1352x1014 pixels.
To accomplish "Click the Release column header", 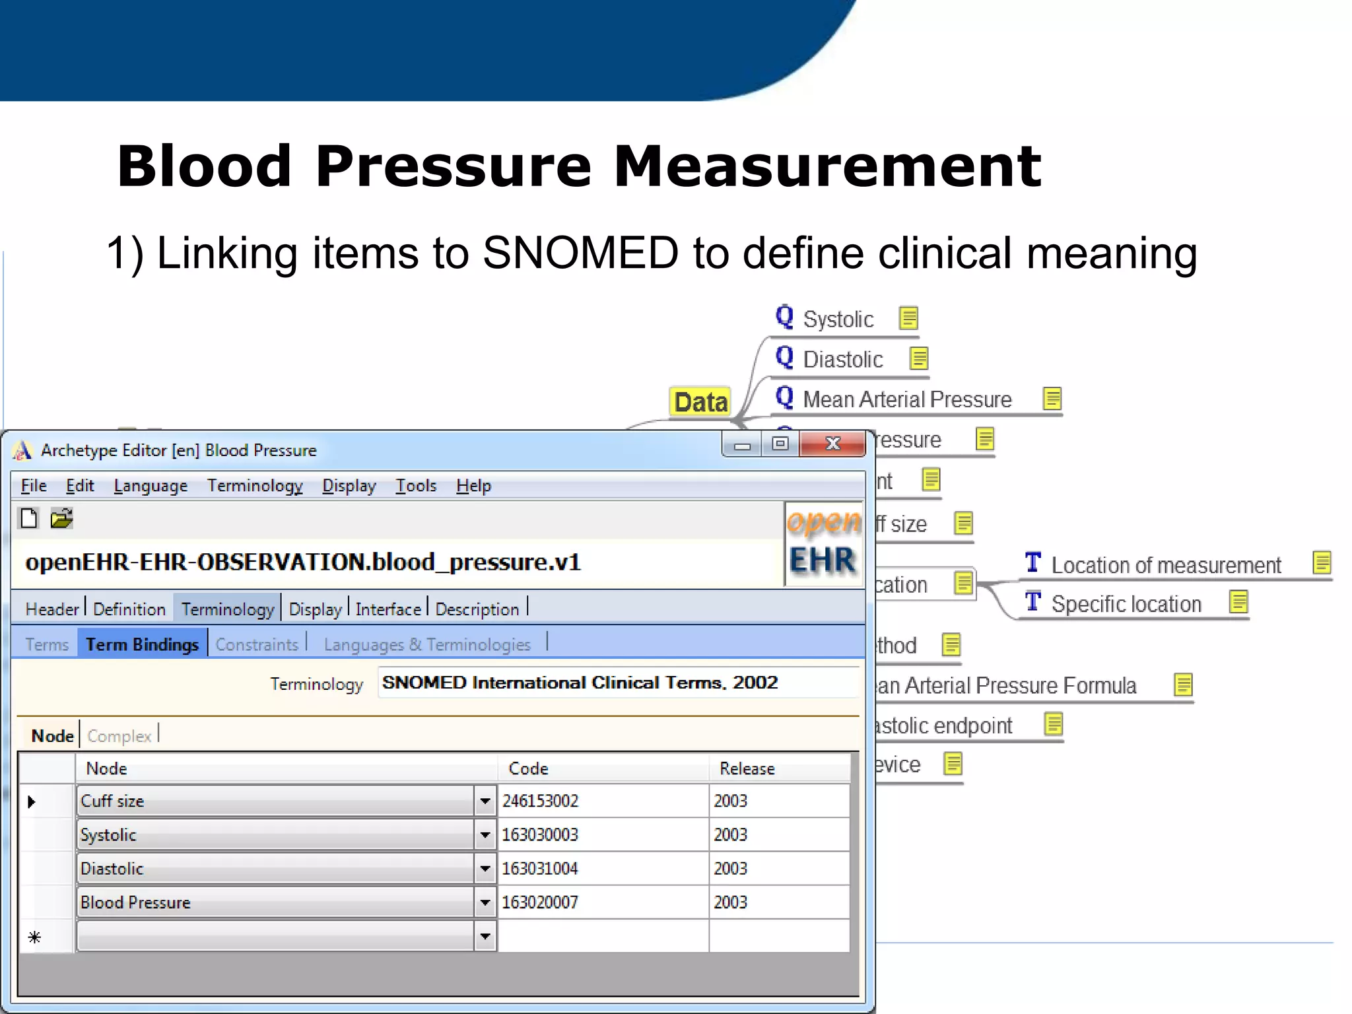I will pyautogui.click(x=780, y=768).
